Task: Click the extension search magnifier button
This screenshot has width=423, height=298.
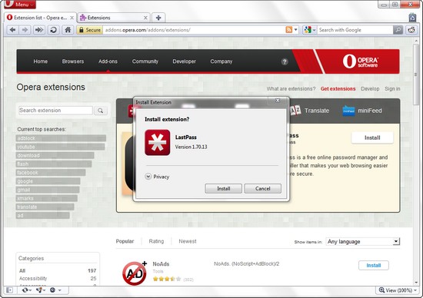Action: pos(100,111)
